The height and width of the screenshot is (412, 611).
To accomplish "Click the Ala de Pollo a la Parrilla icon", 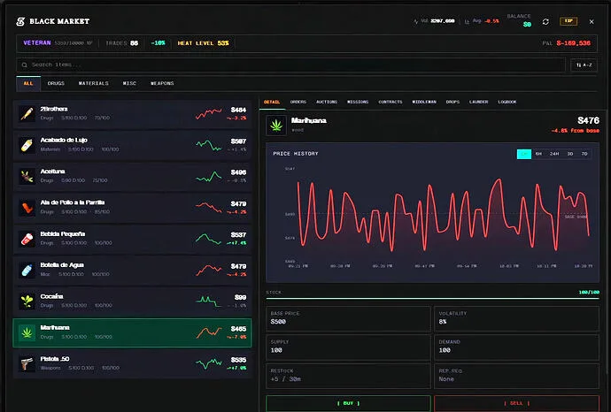I will tap(27, 208).
